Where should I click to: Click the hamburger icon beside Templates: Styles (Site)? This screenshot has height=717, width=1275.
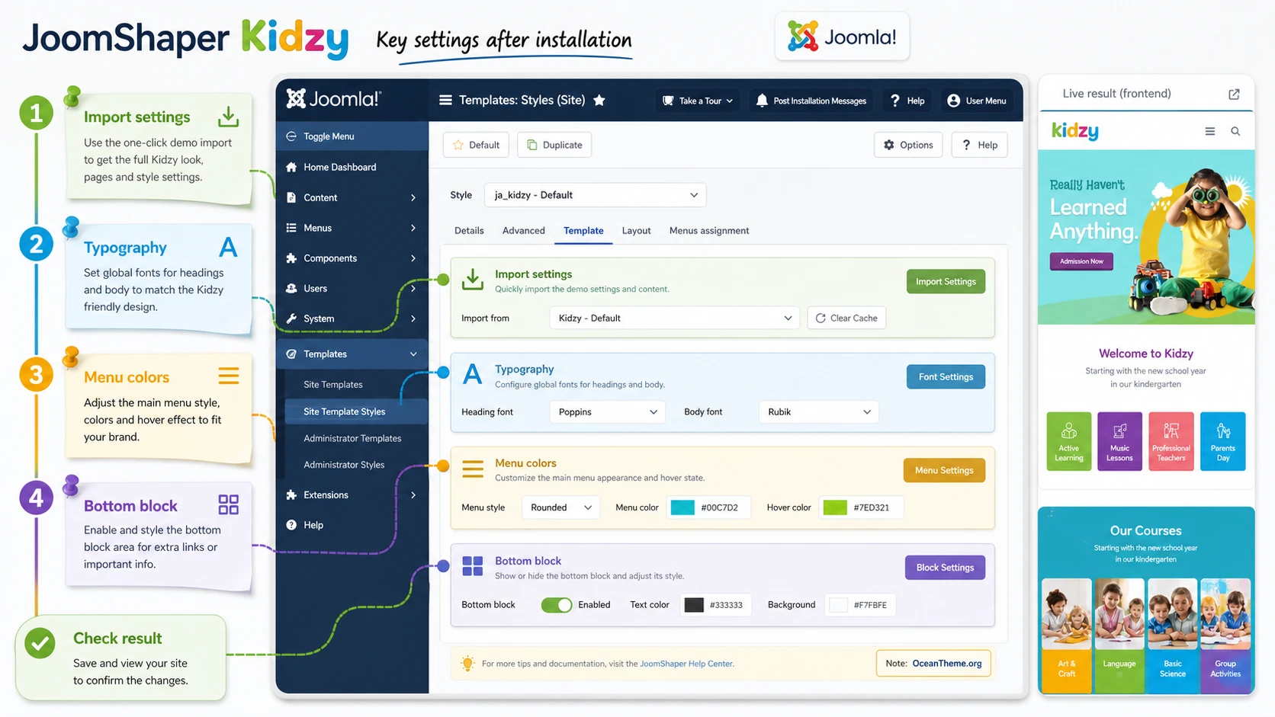(446, 100)
